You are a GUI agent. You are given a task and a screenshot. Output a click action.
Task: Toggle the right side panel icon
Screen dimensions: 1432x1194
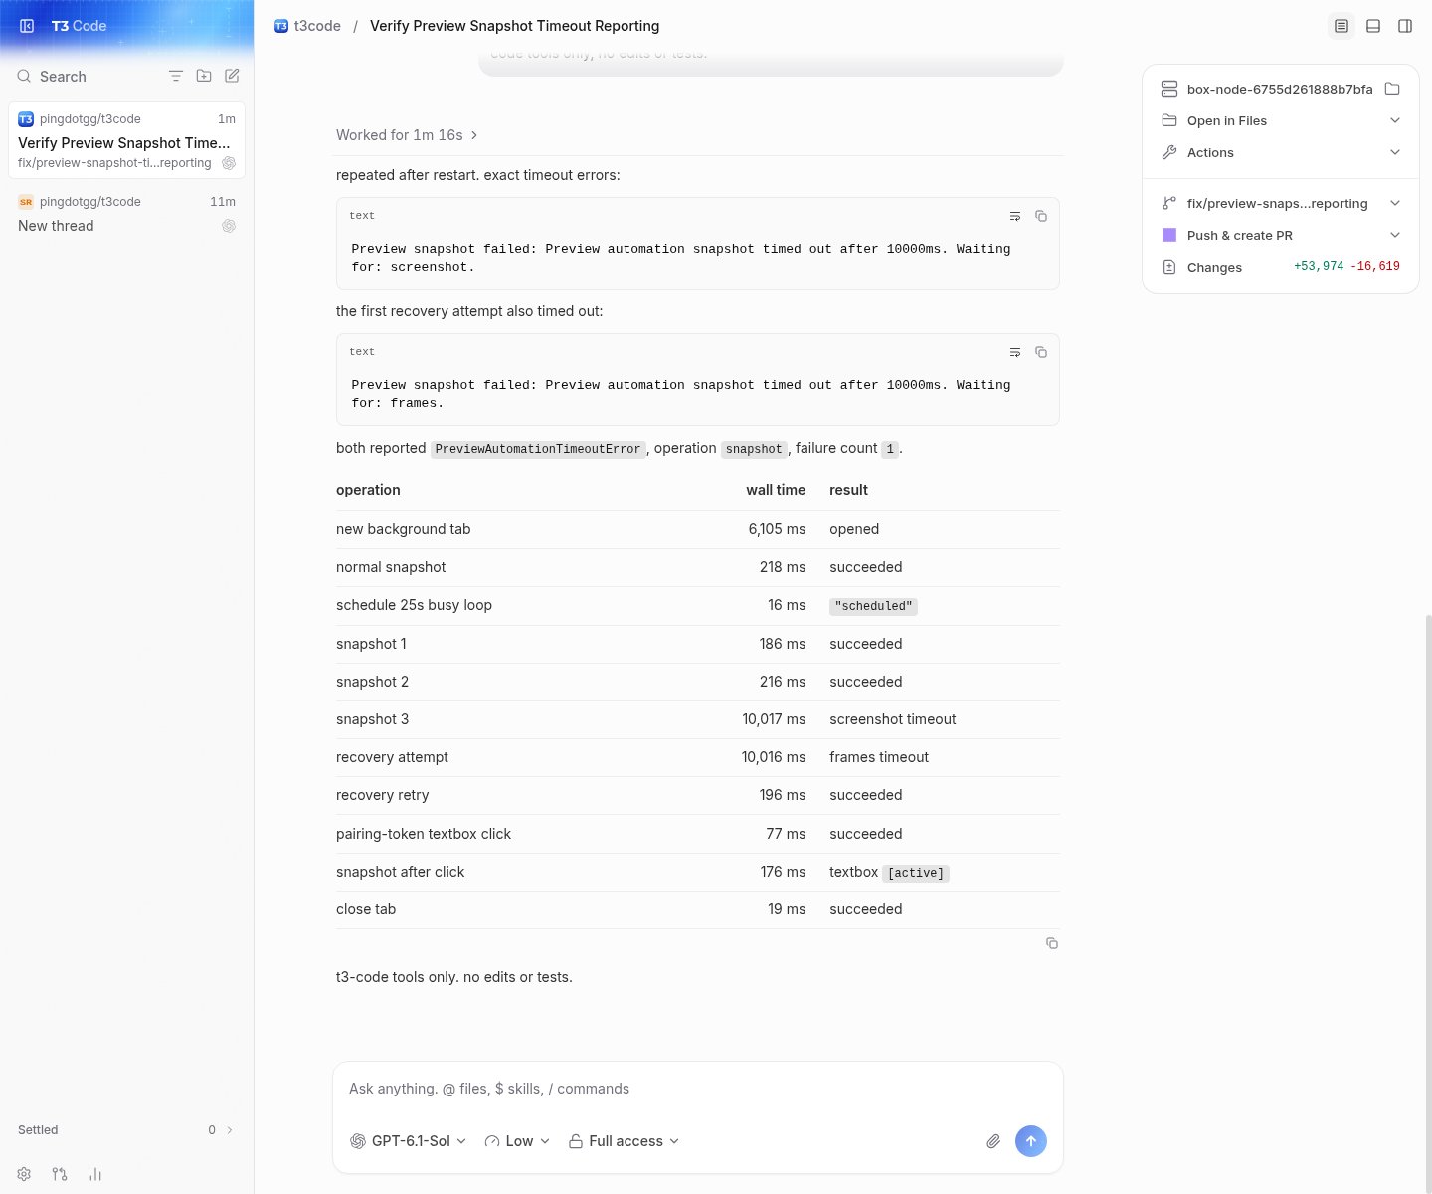click(1405, 26)
